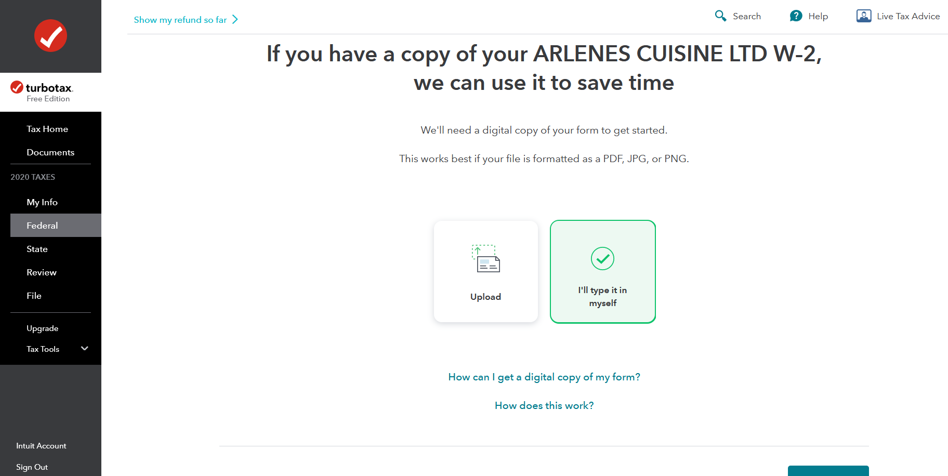The height and width of the screenshot is (476, 948).
Task: Open How can I get a digital copy link
Action: pos(544,377)
